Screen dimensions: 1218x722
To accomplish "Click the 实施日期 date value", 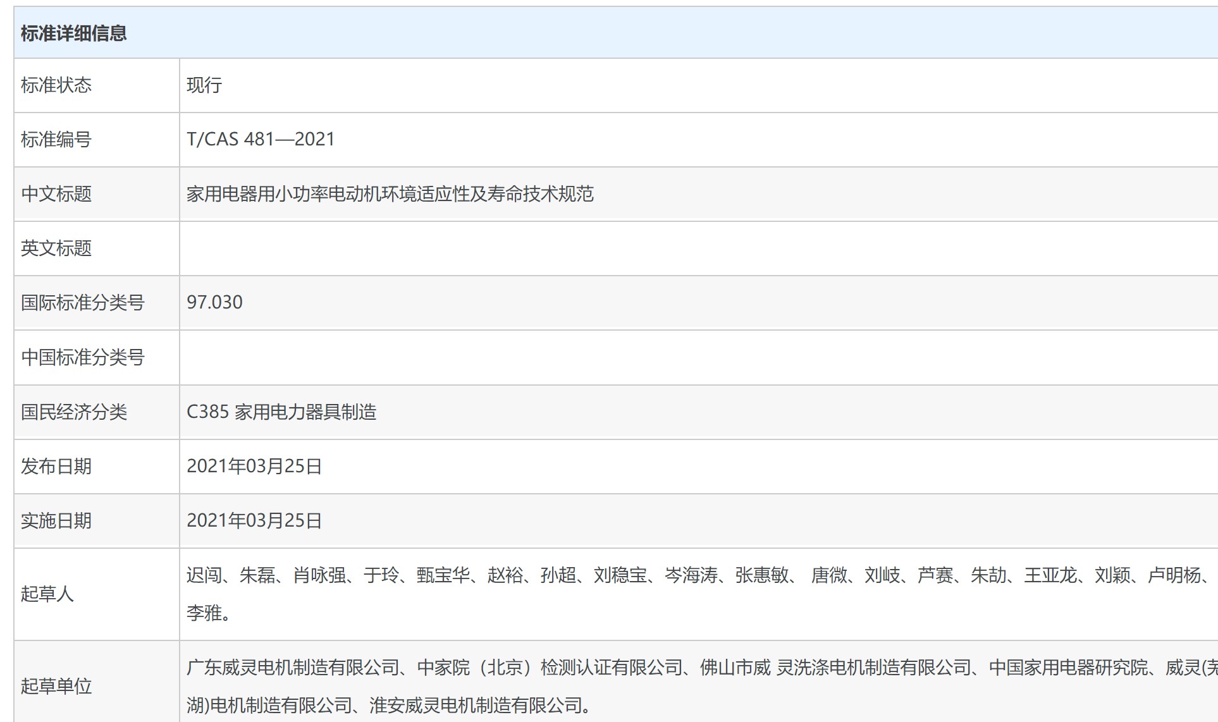I will click(x=254, y=521).
